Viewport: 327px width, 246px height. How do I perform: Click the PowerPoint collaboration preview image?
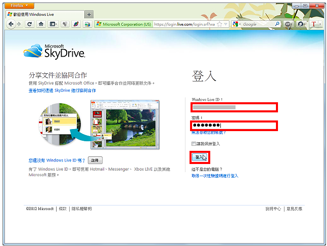[125, 125]
